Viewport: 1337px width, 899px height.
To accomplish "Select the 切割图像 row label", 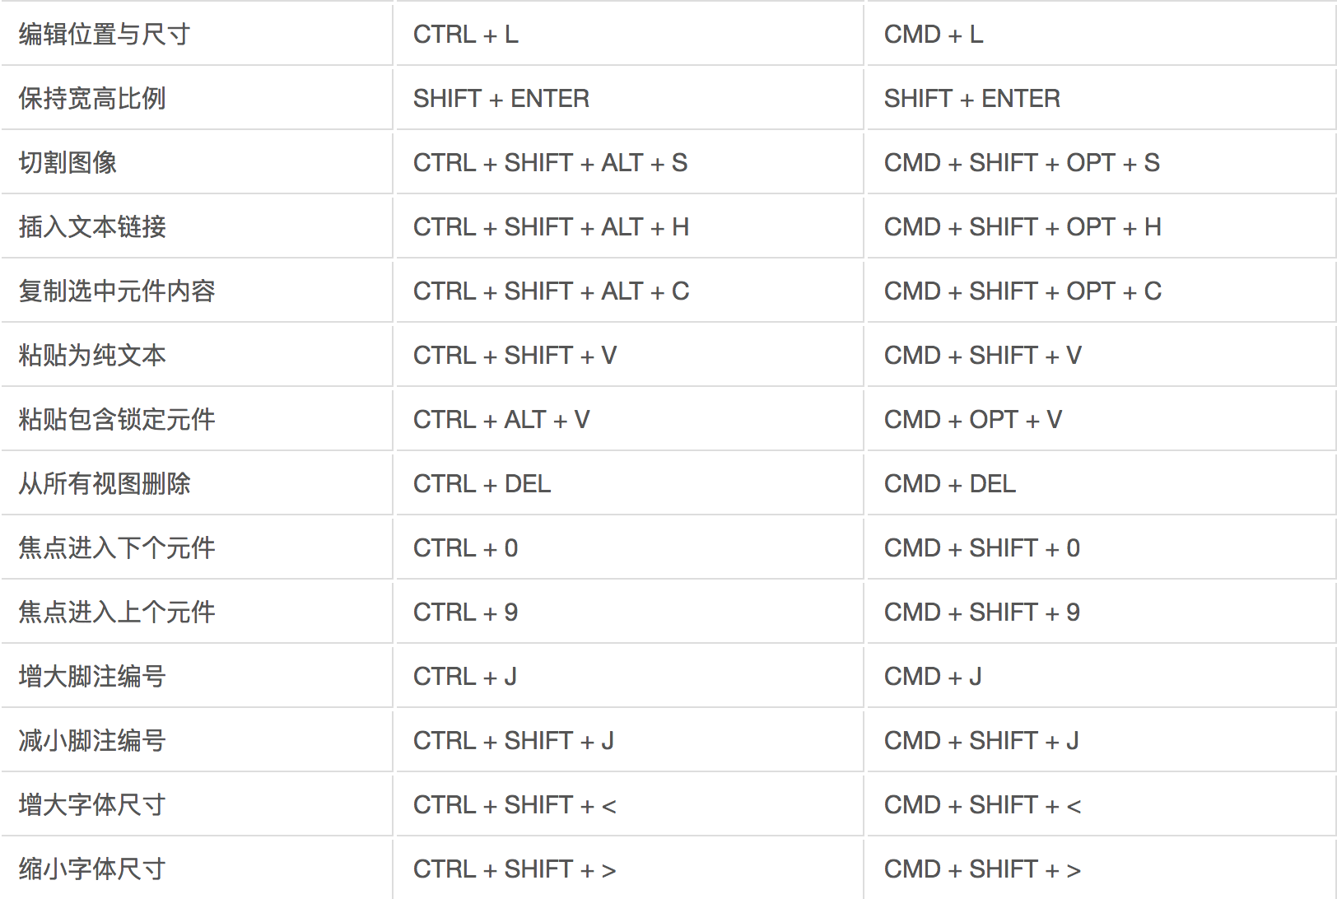I will [68, 163].
